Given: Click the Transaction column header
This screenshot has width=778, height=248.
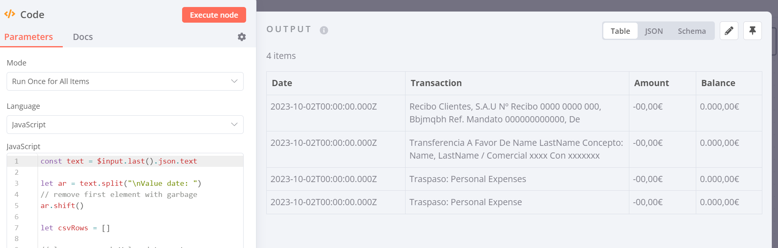Looking at the screenshot, I should click(436, 83).
